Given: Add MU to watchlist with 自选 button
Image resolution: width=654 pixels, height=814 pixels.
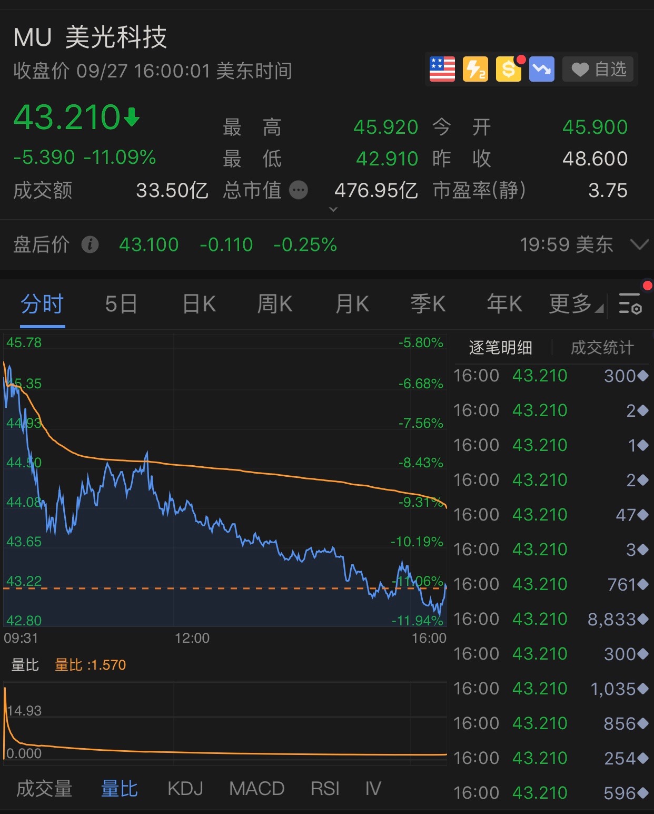Looking at the screenshot, I should [599, 69].
